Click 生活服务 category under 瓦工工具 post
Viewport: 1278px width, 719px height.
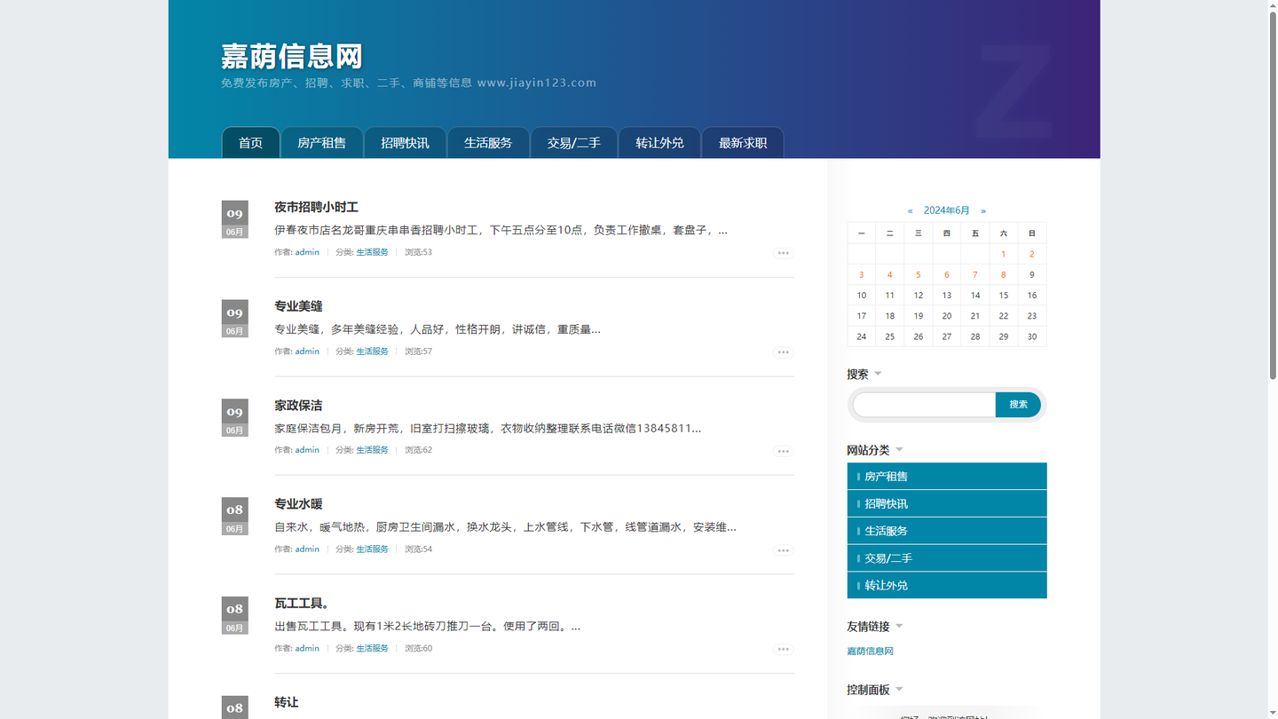pos(373,649)
